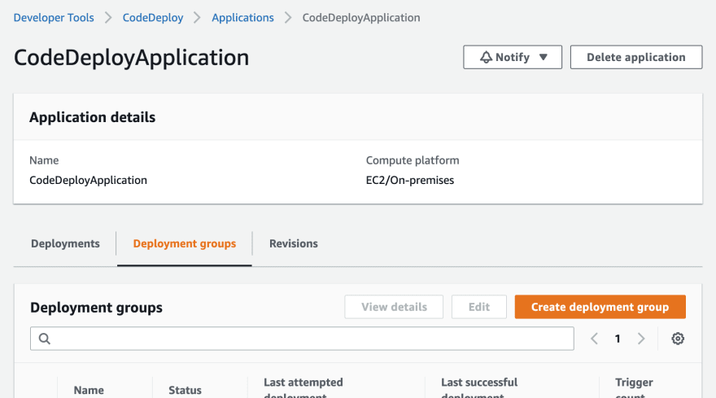Click the Edit button
The height and width of the screenshot is (398, 716).
click(x=479, y=307)
